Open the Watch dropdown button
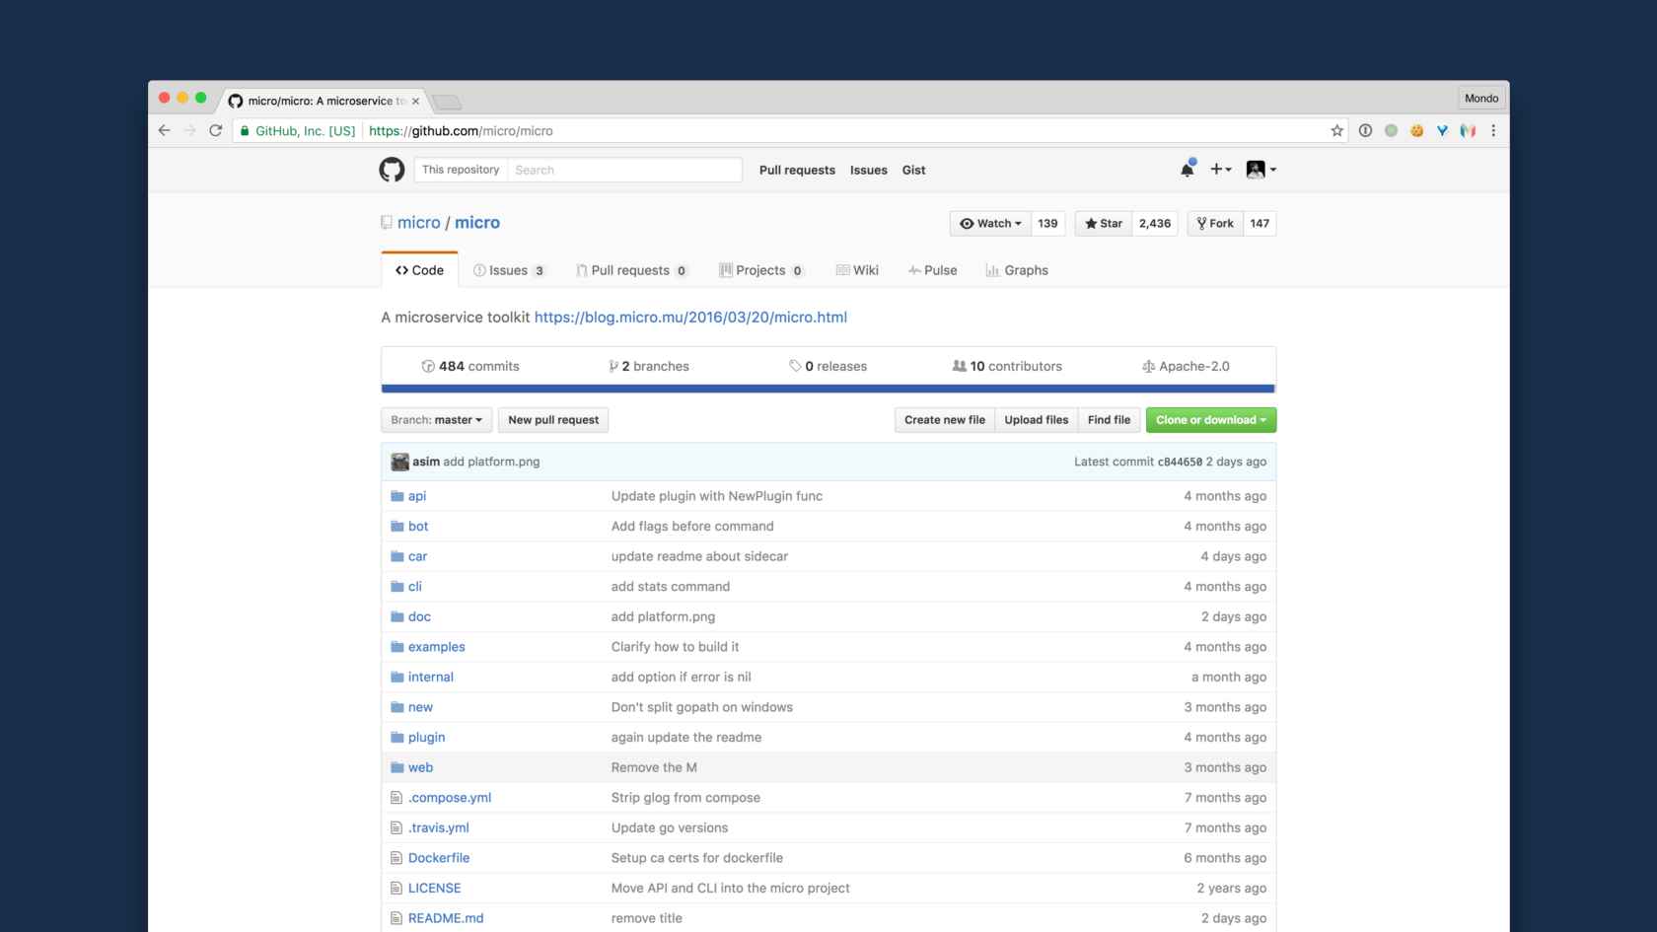The height and width of the screenshot is (932, 1657). click(990, 224)
